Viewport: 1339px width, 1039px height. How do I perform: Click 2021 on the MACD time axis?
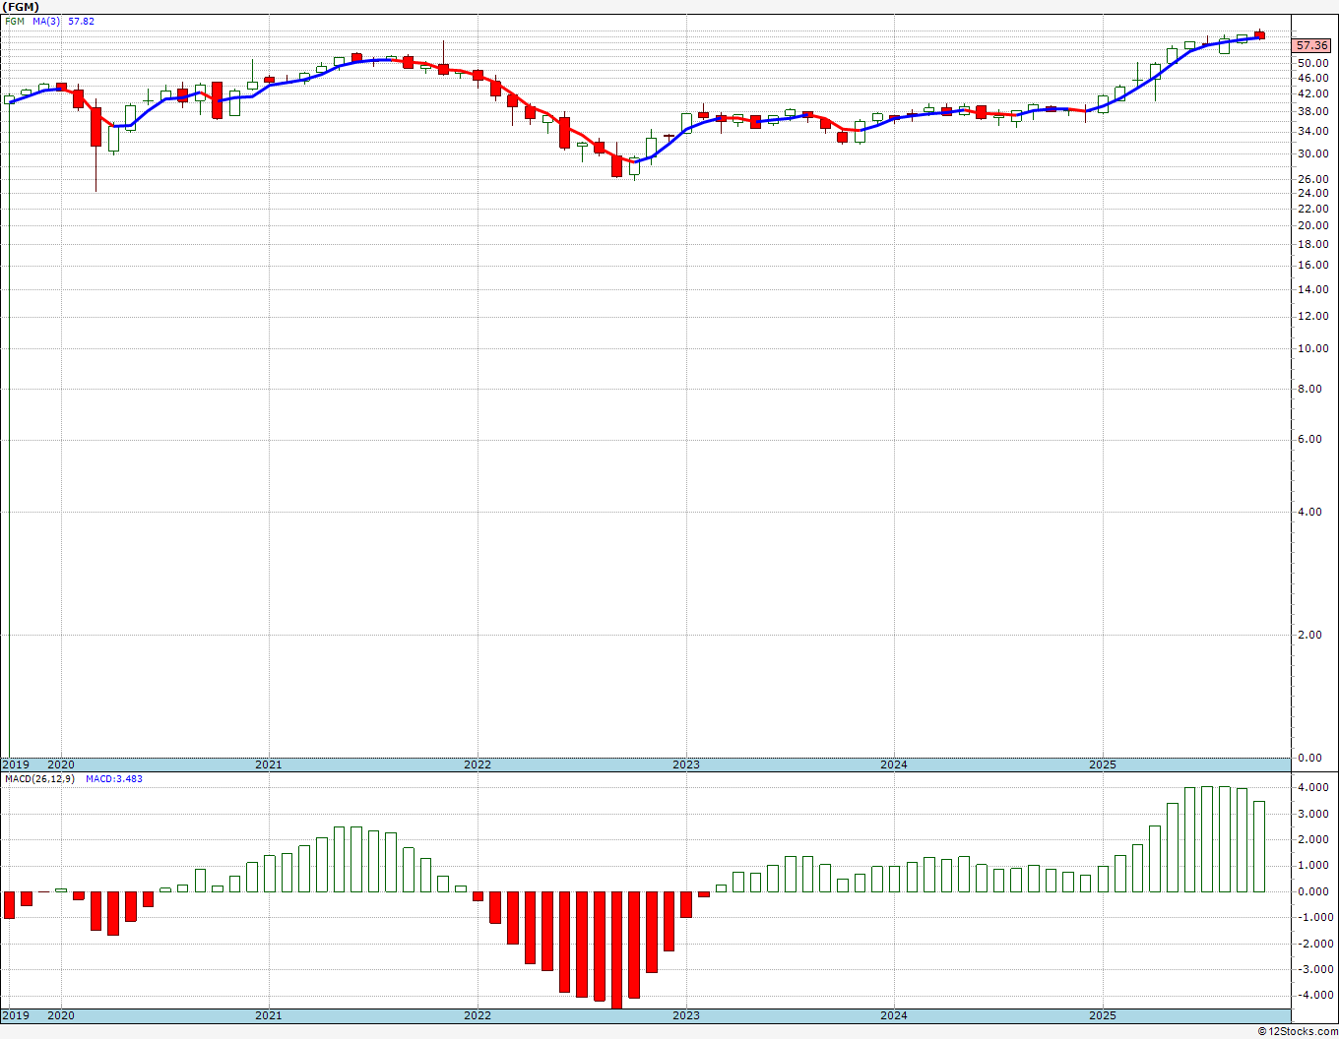point(269,1015)
